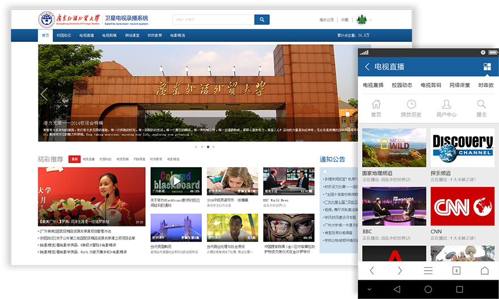499x299 pixels.
Task: Tap browser back arrow in mobile toolbar
Action: [372, 271]
